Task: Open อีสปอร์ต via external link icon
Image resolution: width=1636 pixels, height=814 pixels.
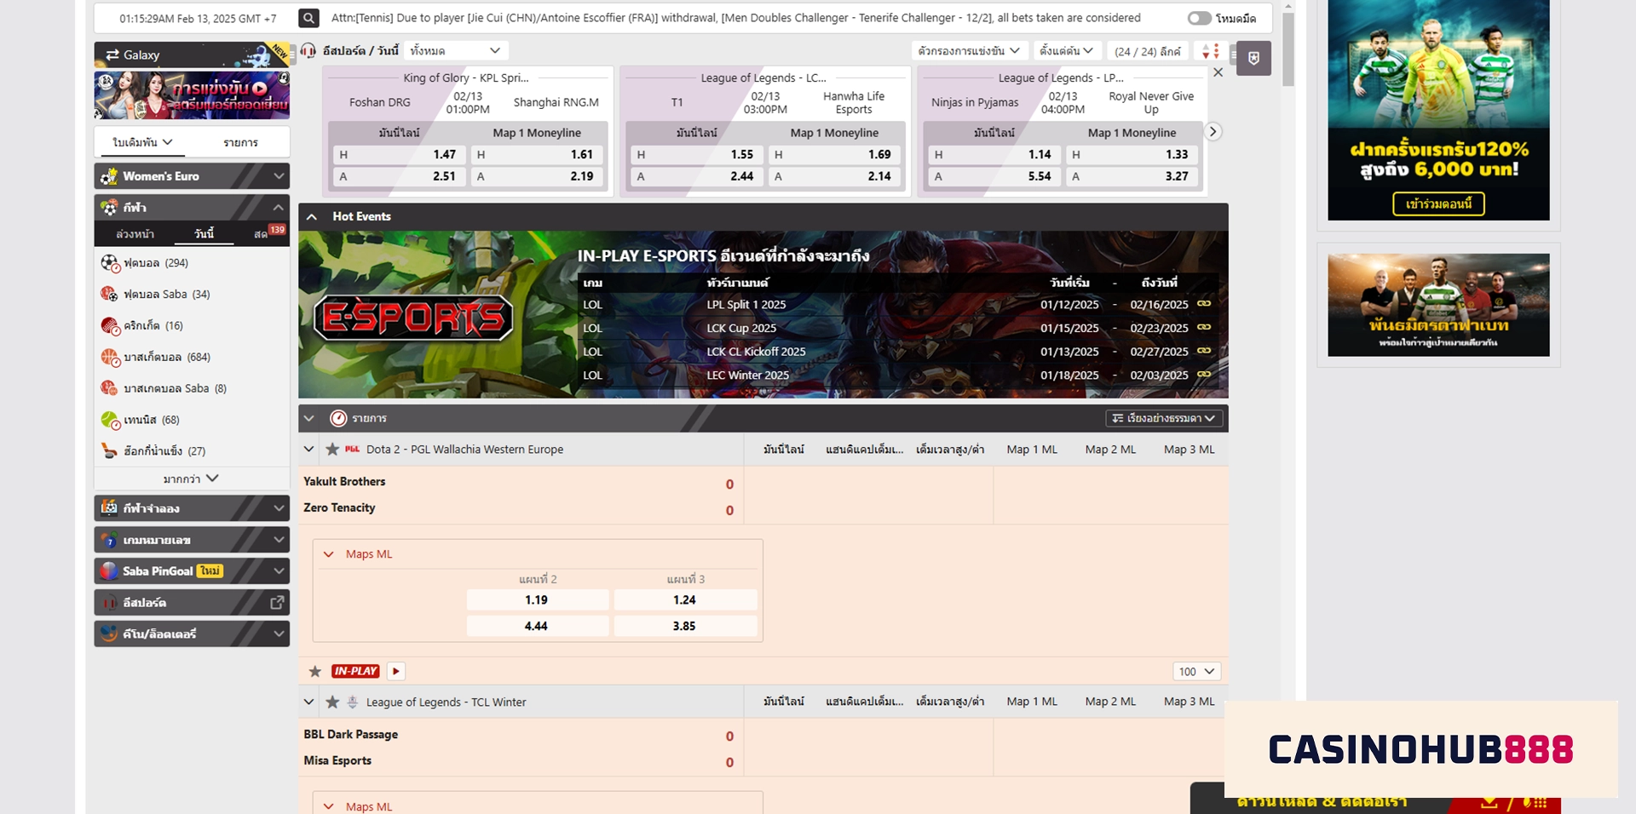Action: [x=277, y=602]
